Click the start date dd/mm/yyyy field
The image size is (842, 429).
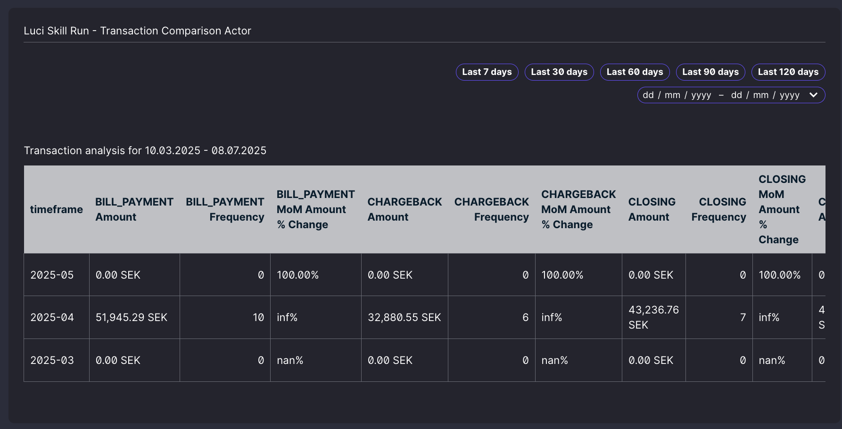pyautogui.click(x=677, y=95)
